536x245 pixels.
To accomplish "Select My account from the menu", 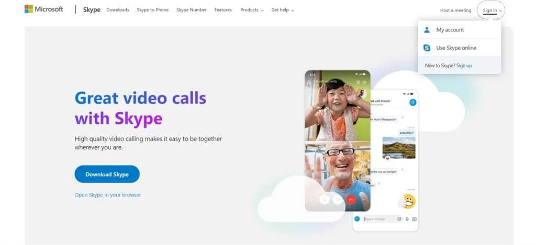I will 460,30.
